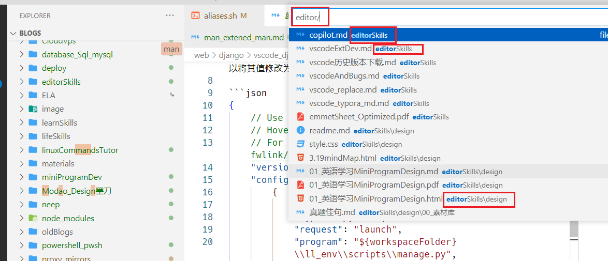Open the Explorer more actions ellipsis
The height and width of the screenshot is (261, 608).
click(x=170, y=16)
